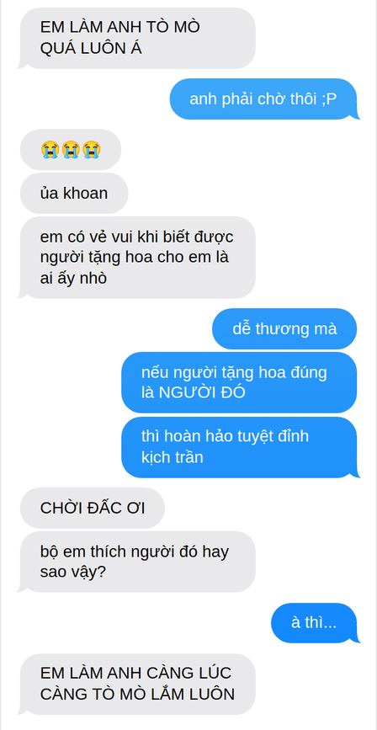
Task: Select the 'anh phải chờ thôi ;P' bubble
Action: [264, 99]
